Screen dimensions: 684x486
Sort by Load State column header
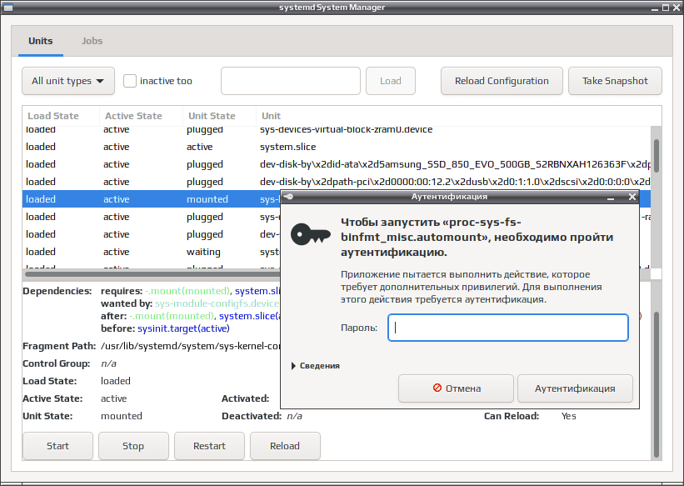pyautogui.click(x=61, y=116)
